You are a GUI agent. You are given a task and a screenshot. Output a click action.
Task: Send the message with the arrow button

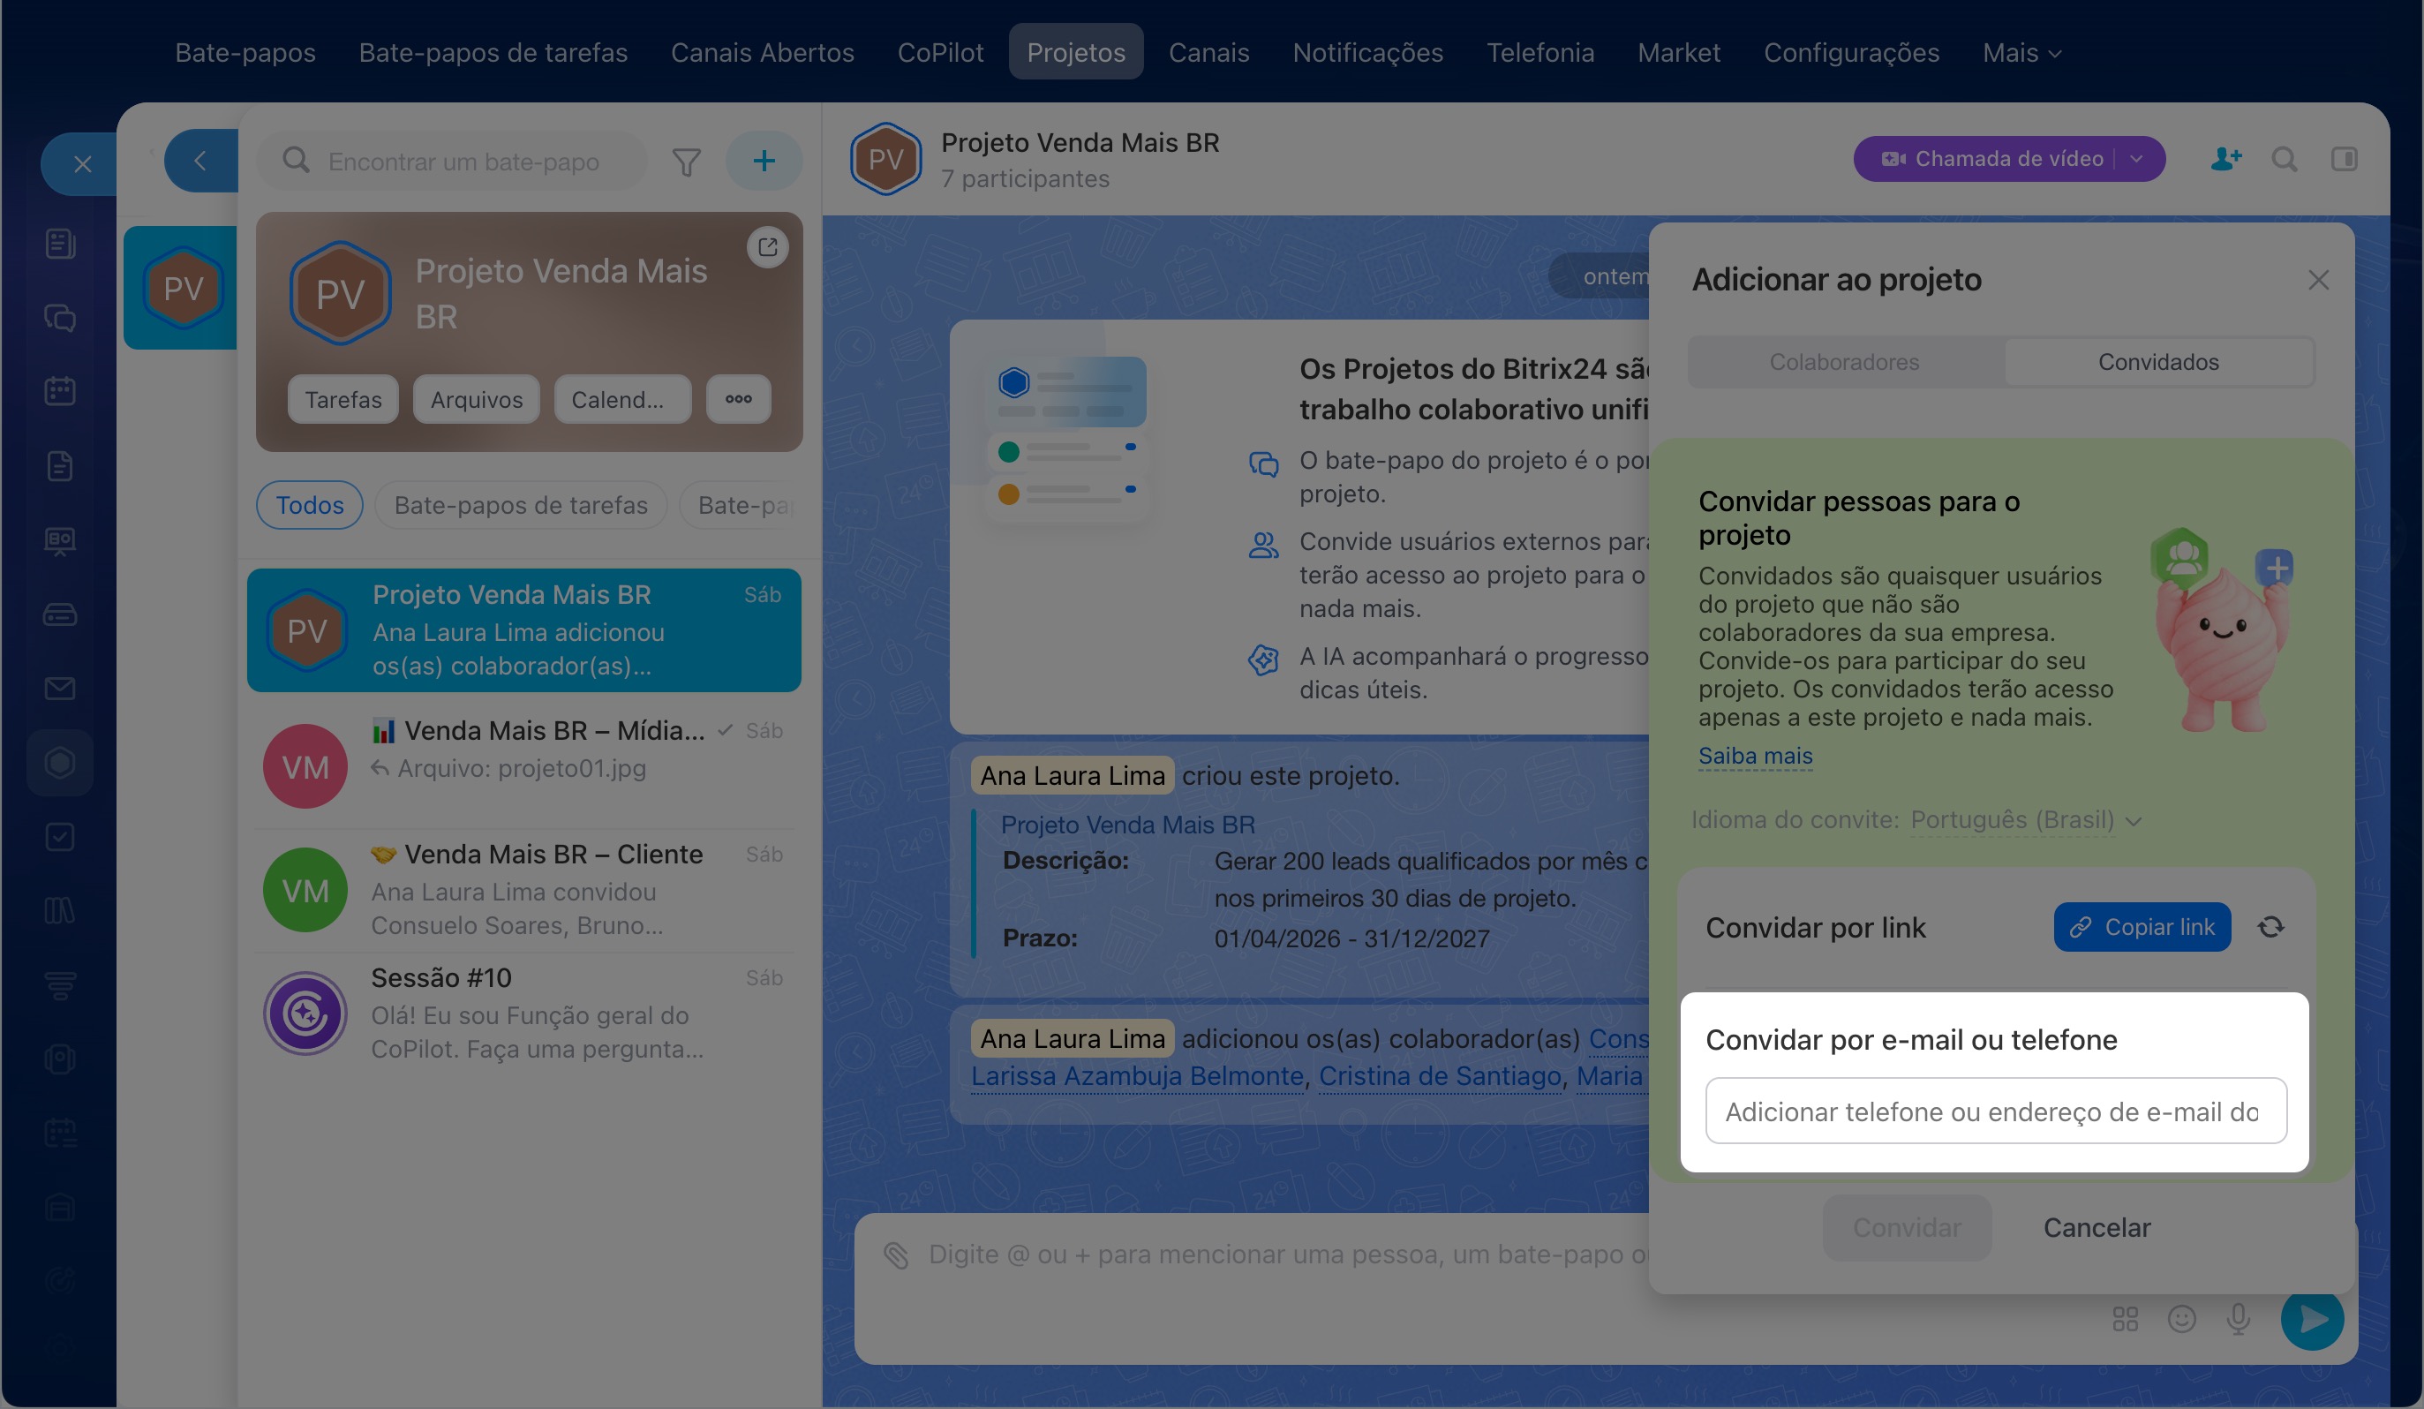[x=2313, y=1319]
